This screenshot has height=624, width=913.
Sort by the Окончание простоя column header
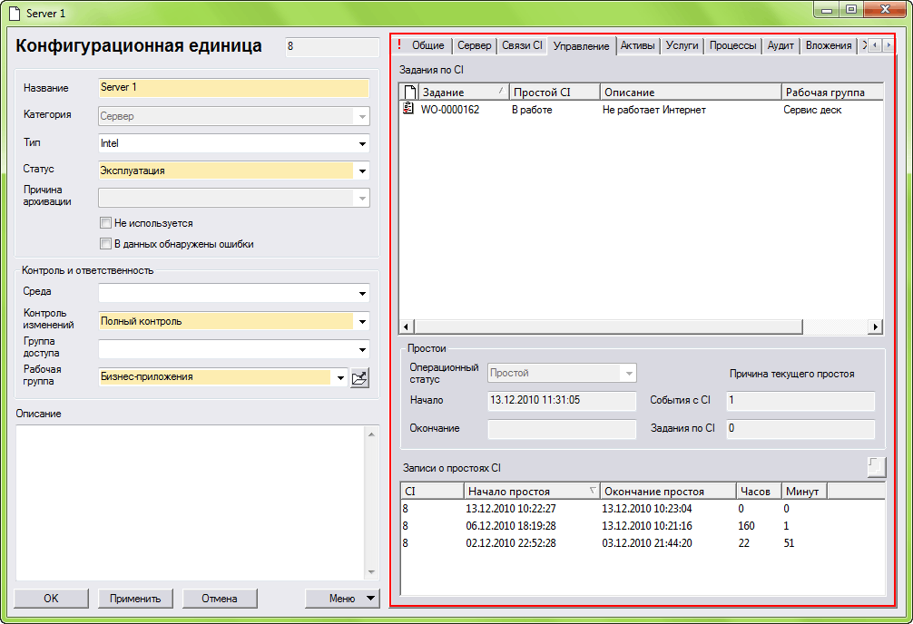[668, 492]
